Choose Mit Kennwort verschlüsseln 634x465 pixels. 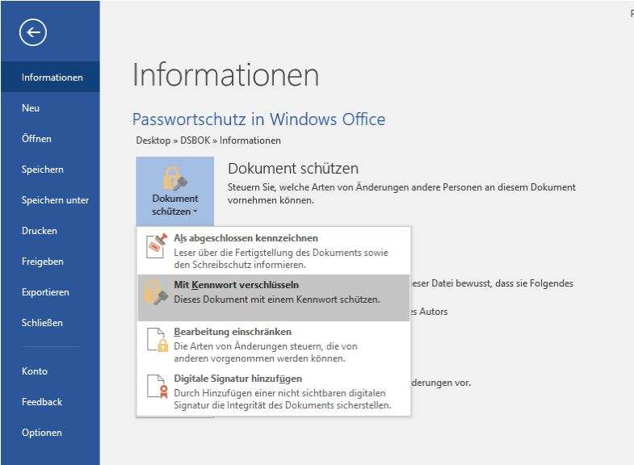point(274,298)
